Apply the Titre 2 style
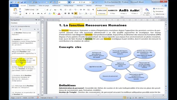Image resolution: width=177 pixels, height=100 pixels. coord(135,11)
